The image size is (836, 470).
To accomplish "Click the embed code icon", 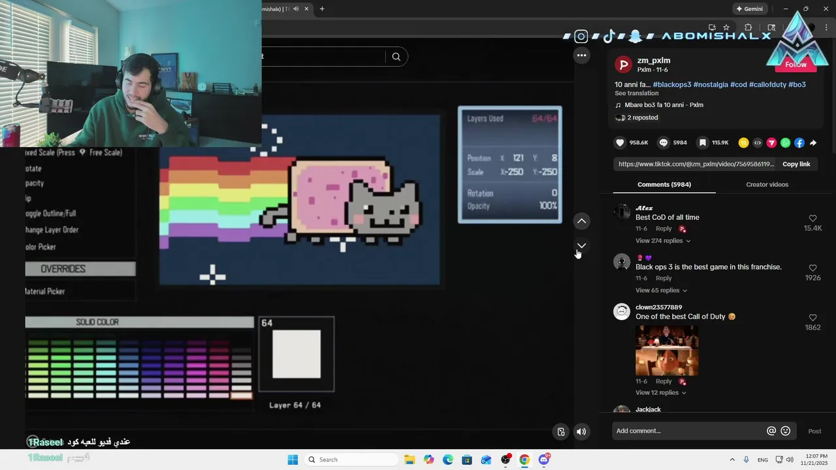I will click(x=758, y=143).
